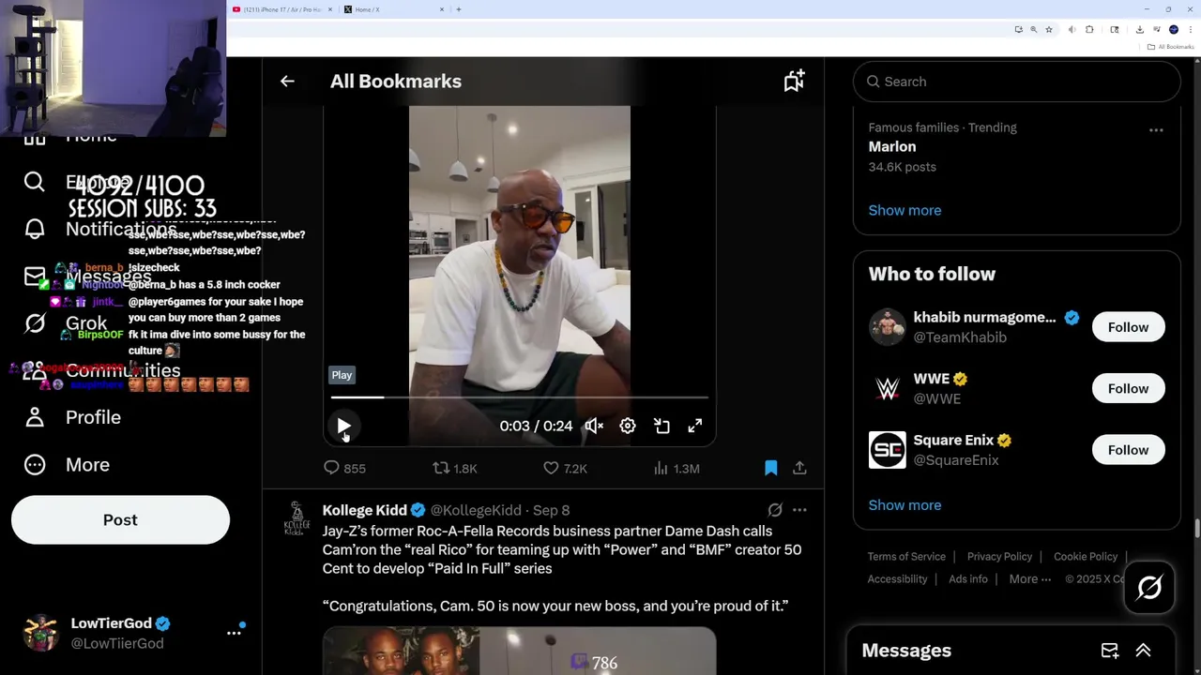Image resolution: width=1201 pixels, height=675 pixels.
Task: Open Cookie Policy link
Action: tap(1086, 557)
